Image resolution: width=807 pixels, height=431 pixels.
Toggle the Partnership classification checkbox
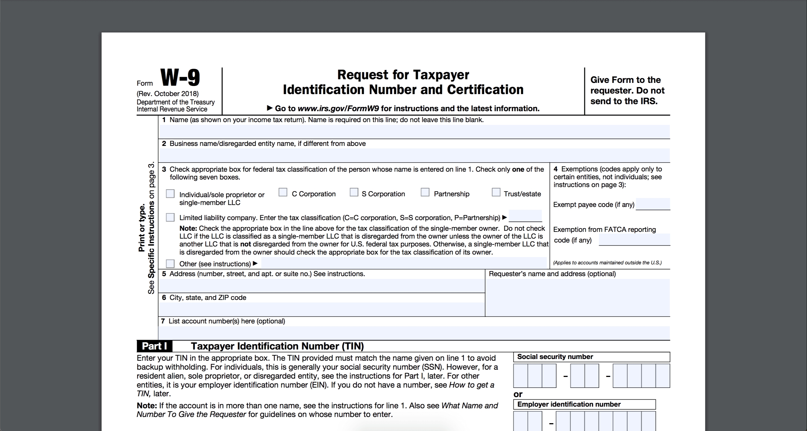point(425,193)
